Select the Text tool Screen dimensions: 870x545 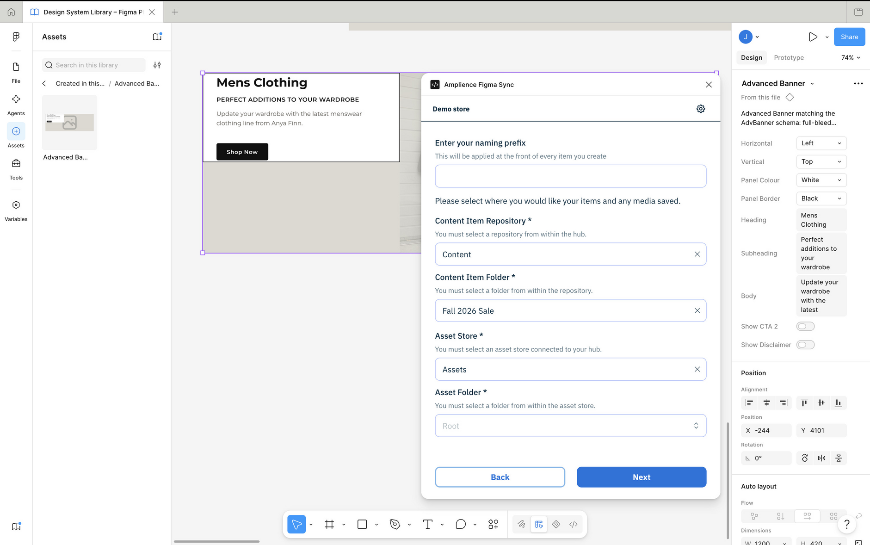pos(427,524)
